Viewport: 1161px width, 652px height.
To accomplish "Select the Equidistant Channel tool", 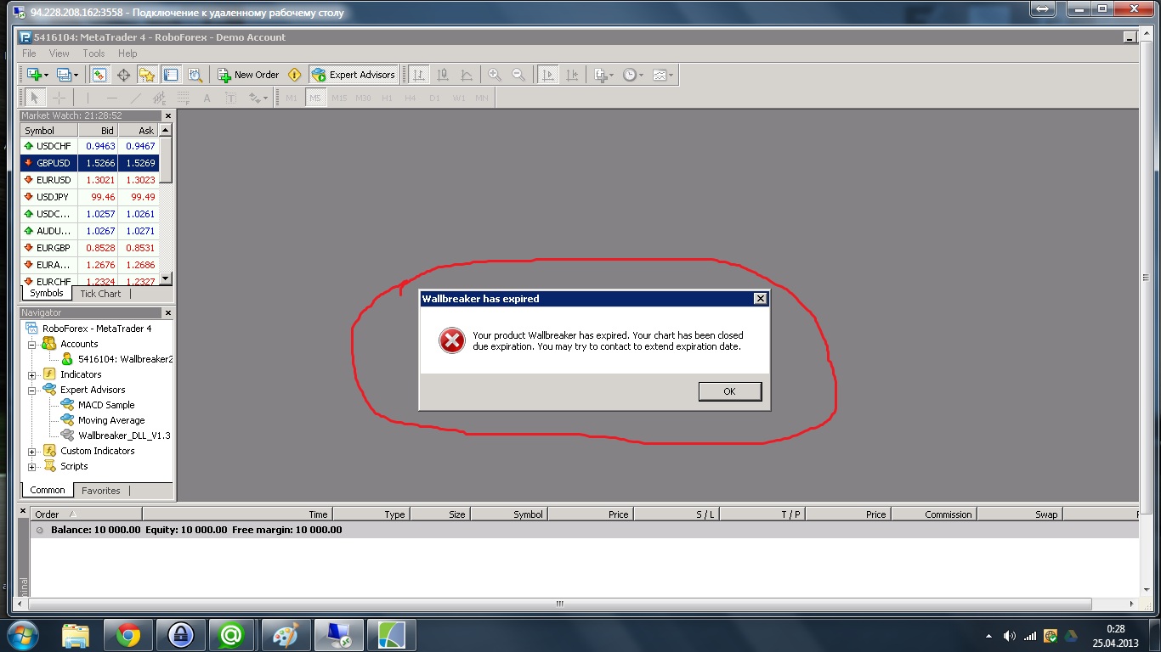I will point(159,98).
